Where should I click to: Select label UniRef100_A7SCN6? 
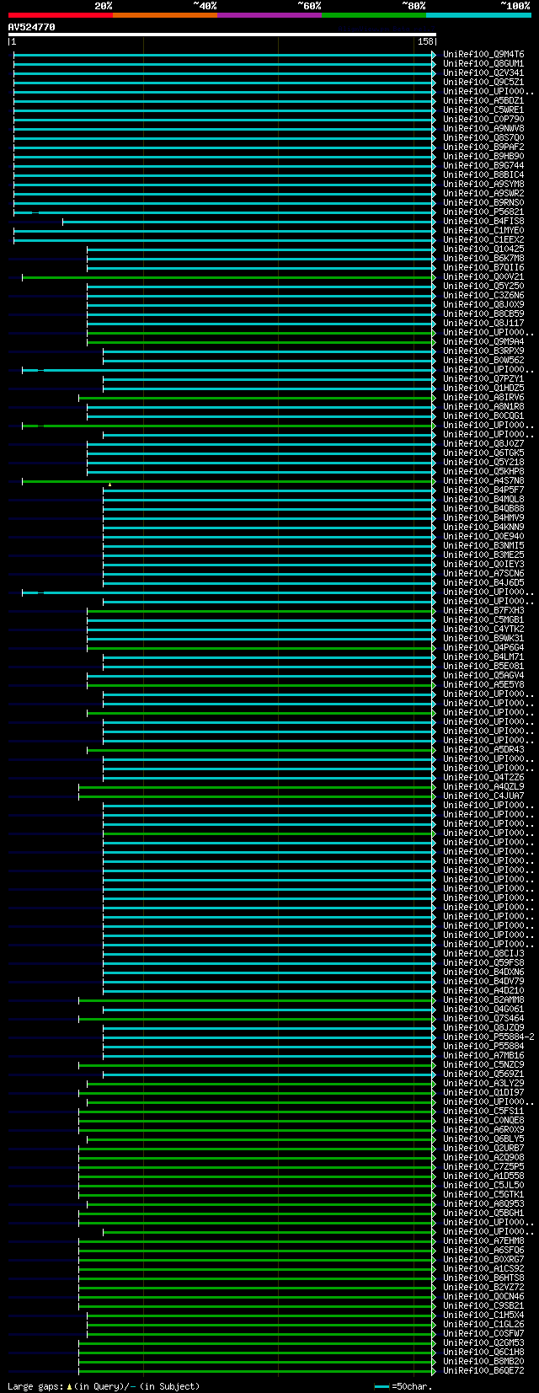click(483, 573)
